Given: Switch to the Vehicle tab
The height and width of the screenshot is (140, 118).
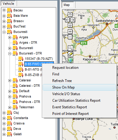Looking at the screenshot, I should [8, 4].
